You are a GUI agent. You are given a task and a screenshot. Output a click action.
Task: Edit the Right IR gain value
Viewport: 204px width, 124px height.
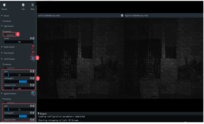[33, 106]
